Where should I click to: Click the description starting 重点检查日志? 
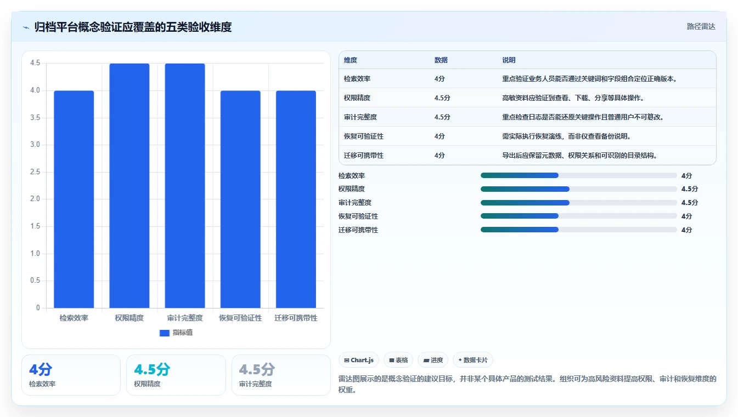[x=583, y=117]
